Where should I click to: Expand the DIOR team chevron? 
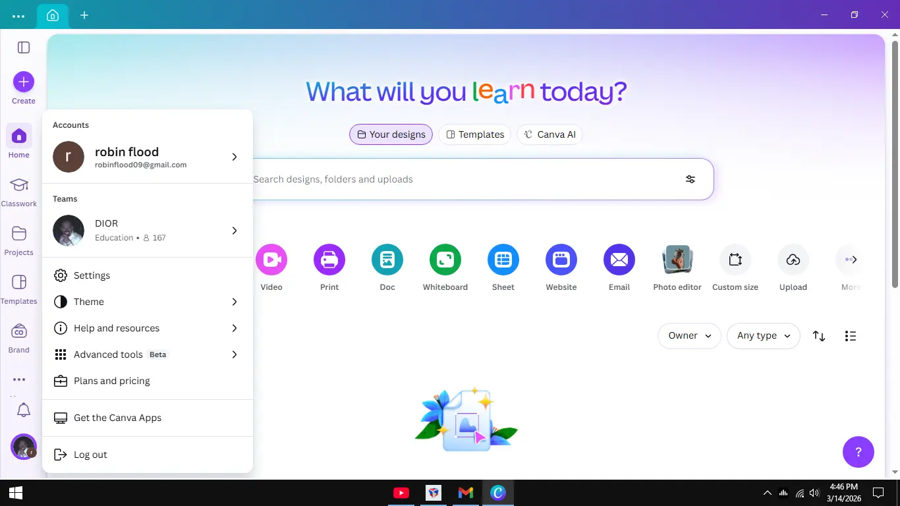235,231
